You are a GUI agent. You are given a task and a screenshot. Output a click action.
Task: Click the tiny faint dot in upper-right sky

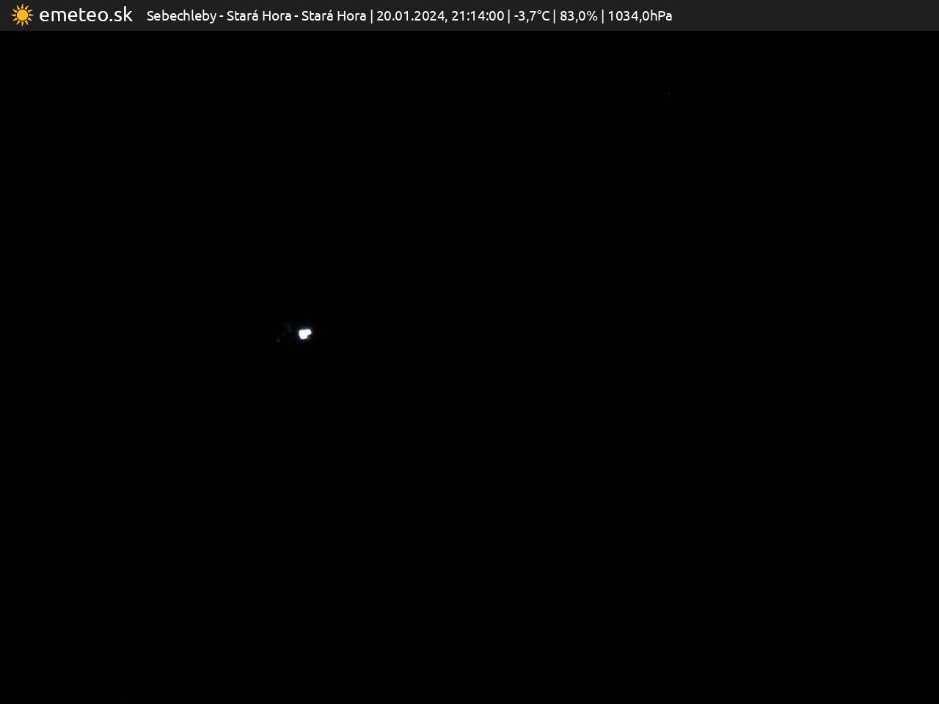pos(669,93)
